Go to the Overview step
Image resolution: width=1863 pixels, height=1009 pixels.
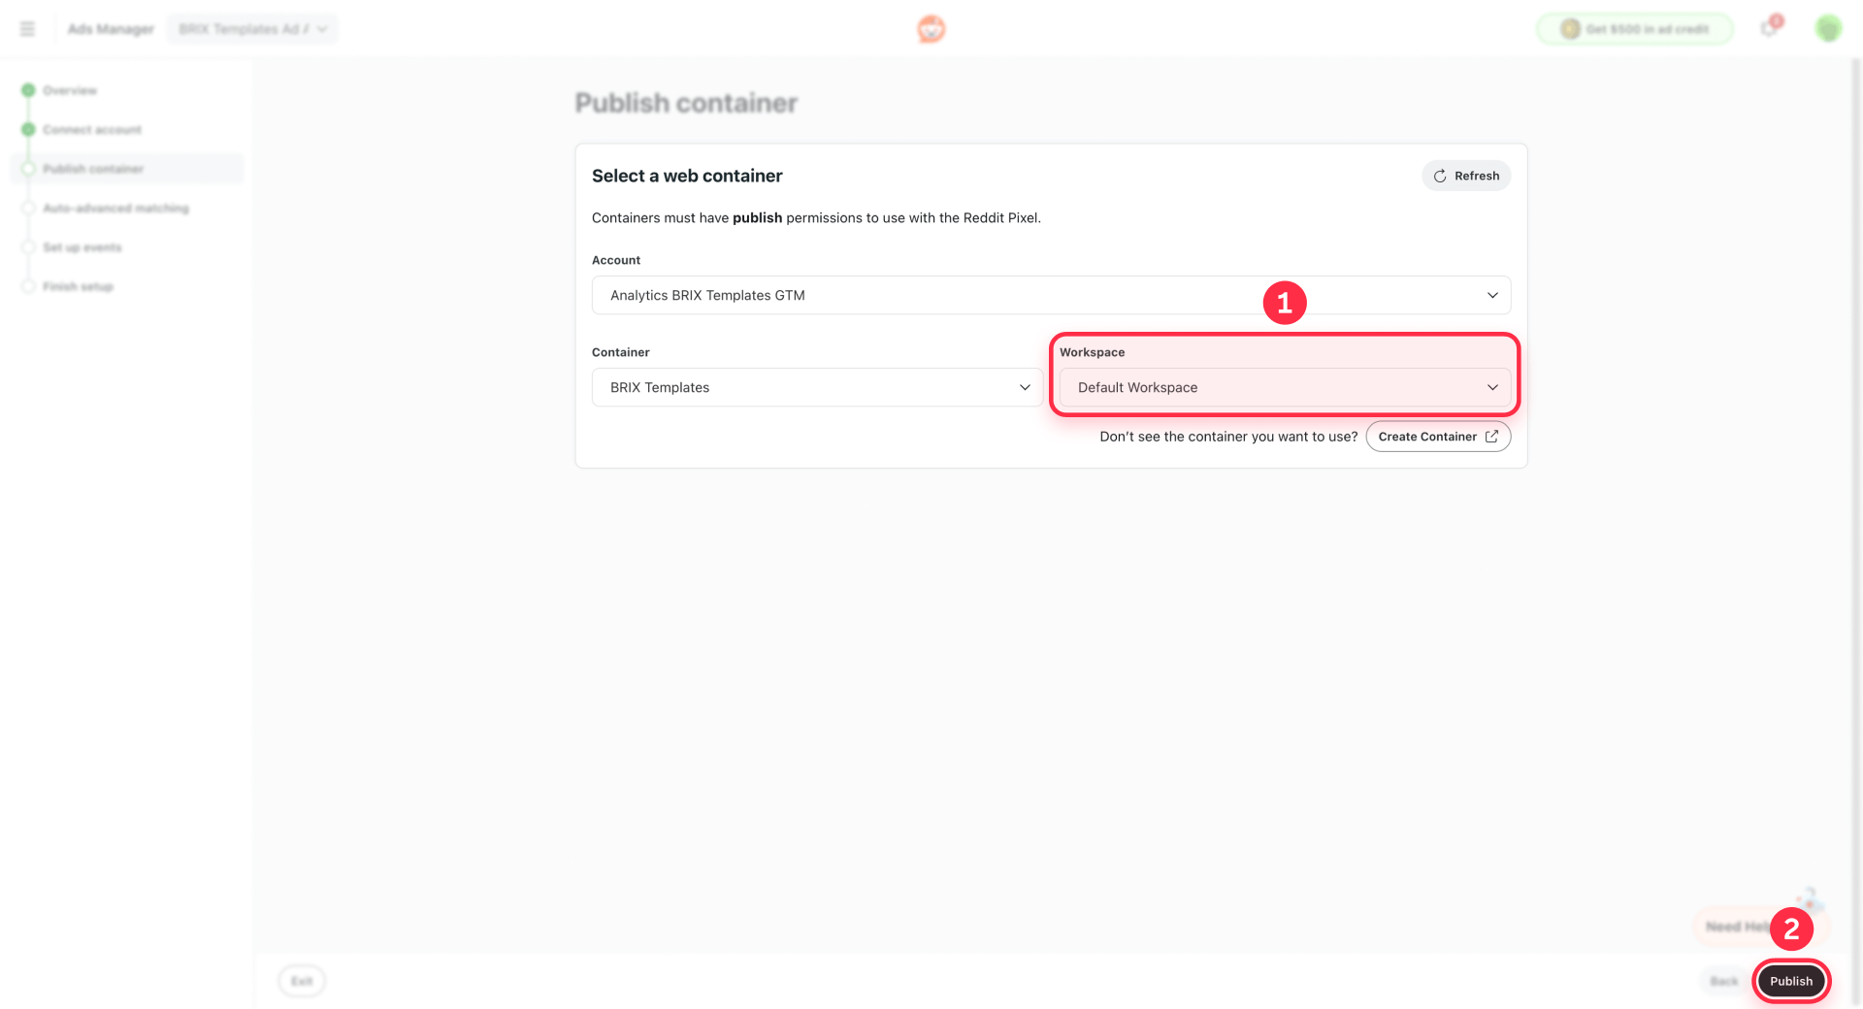(70, 90)
